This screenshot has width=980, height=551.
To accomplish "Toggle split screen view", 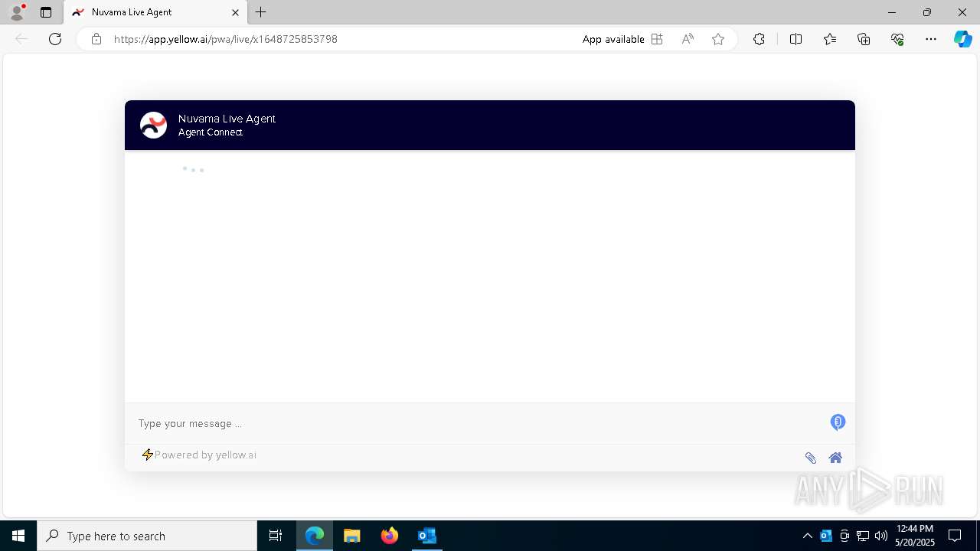I will coord(795,39).
